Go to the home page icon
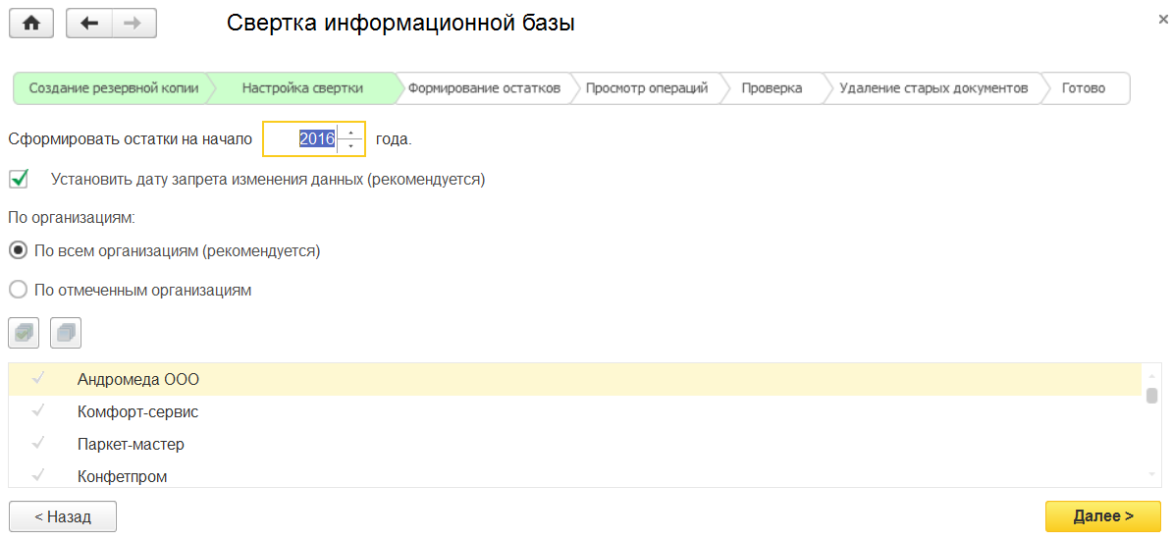 coord(30,24)
